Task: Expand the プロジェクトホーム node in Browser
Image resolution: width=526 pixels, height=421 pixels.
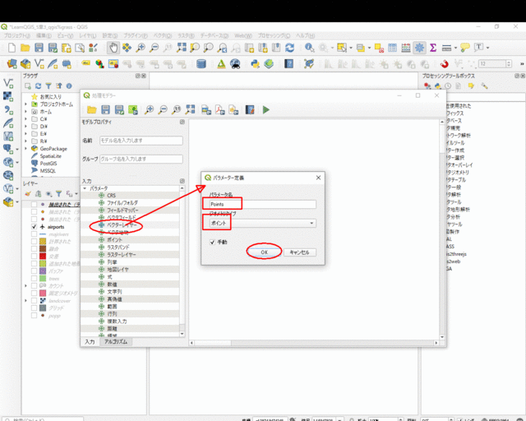Action: pos(25,104)
